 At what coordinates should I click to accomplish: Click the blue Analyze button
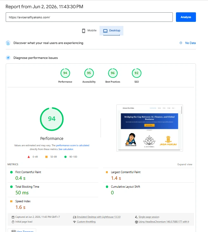coord(186,17)
